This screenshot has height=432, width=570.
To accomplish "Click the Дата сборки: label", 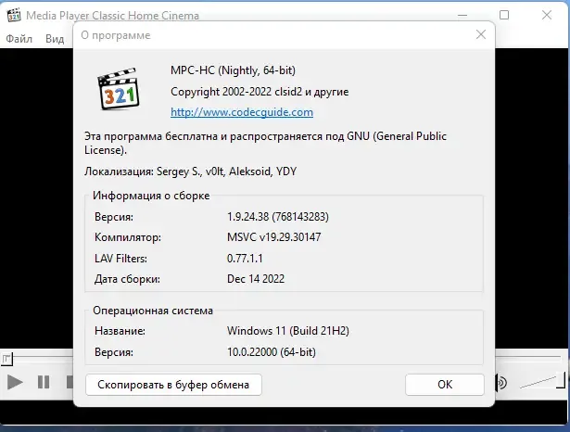I will point(127,278).
